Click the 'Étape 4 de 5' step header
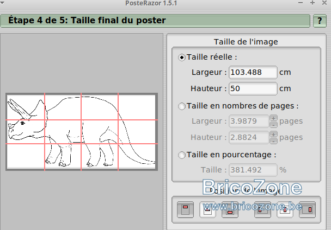Image resolution: width=331 pixels, height=230 pixels. click(x=155, y=21)
